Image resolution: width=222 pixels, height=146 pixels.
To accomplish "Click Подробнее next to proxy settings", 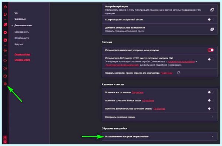I will [166, 73].
